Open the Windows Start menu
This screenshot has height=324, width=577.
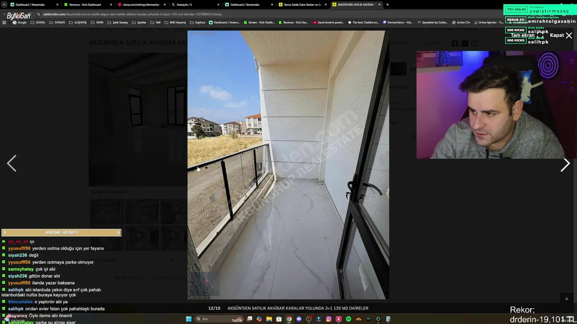pos(189,319)
